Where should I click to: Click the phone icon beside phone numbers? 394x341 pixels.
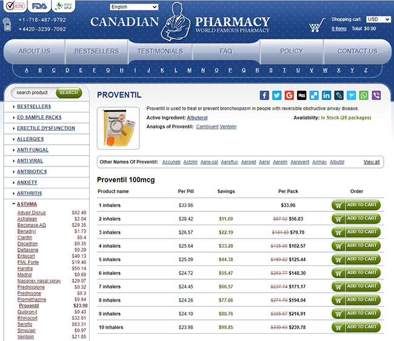(7, 24)
